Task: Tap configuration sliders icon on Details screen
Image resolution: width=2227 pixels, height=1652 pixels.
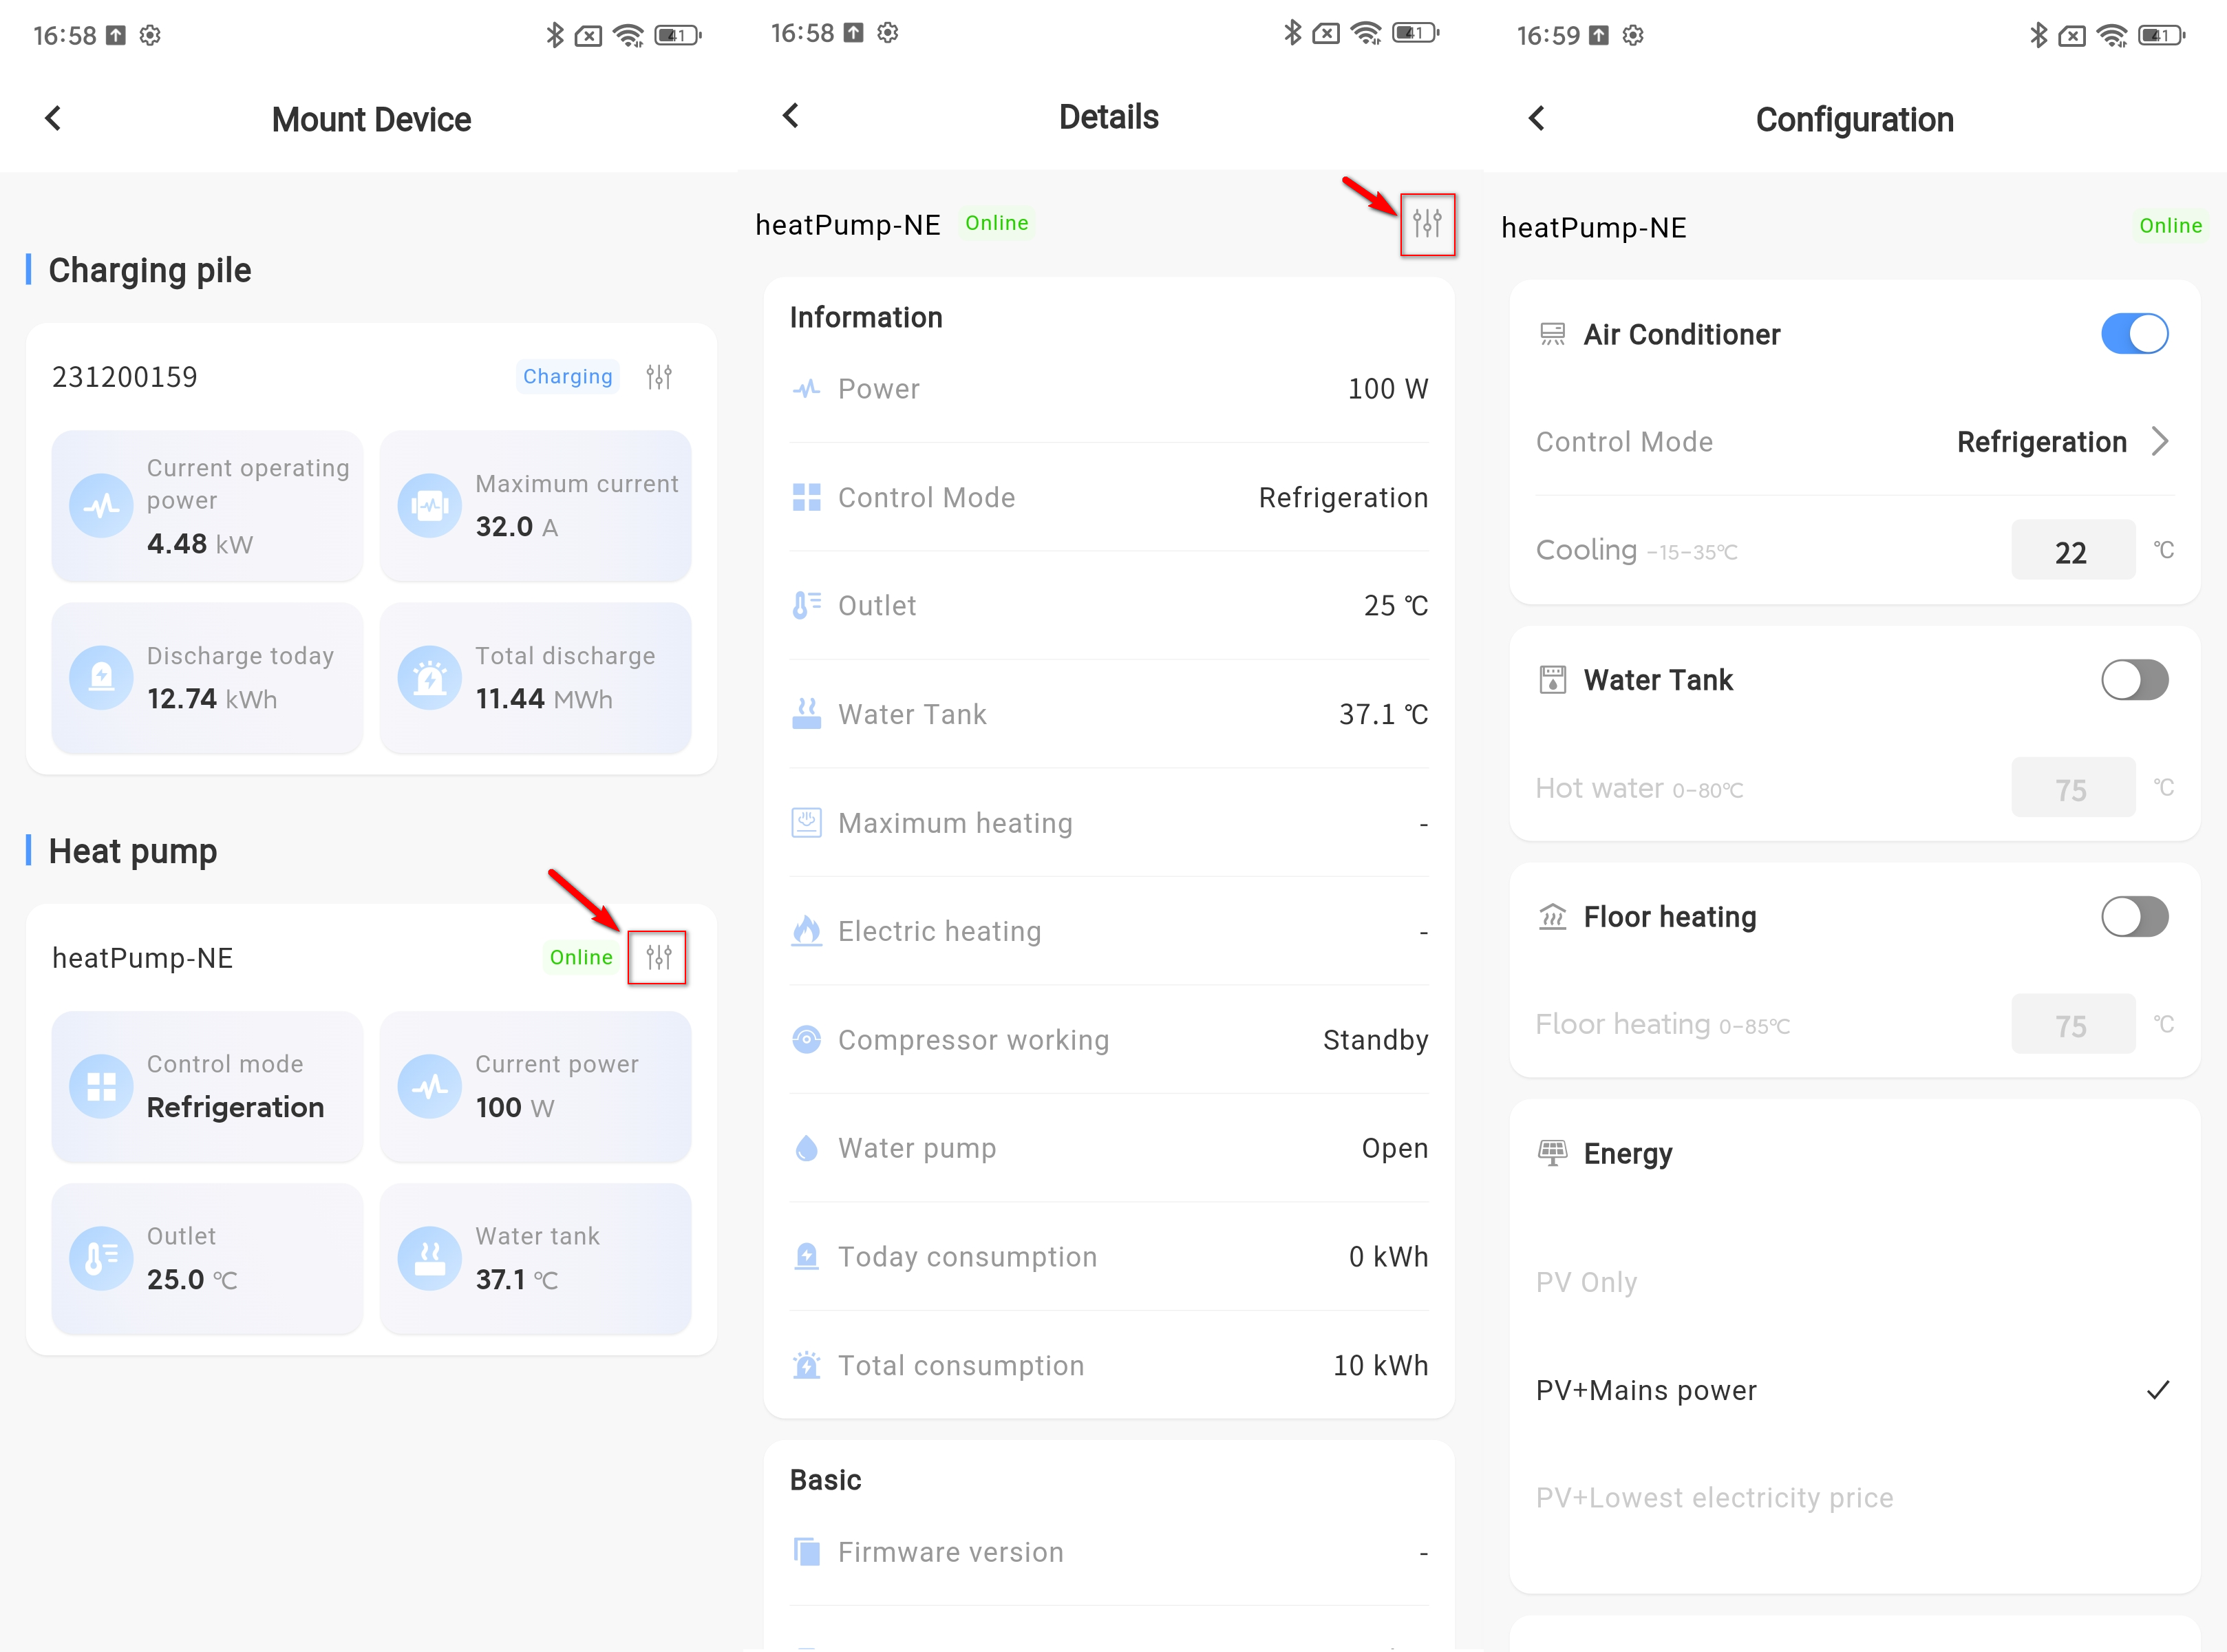Action: [x=1427, y=223]
